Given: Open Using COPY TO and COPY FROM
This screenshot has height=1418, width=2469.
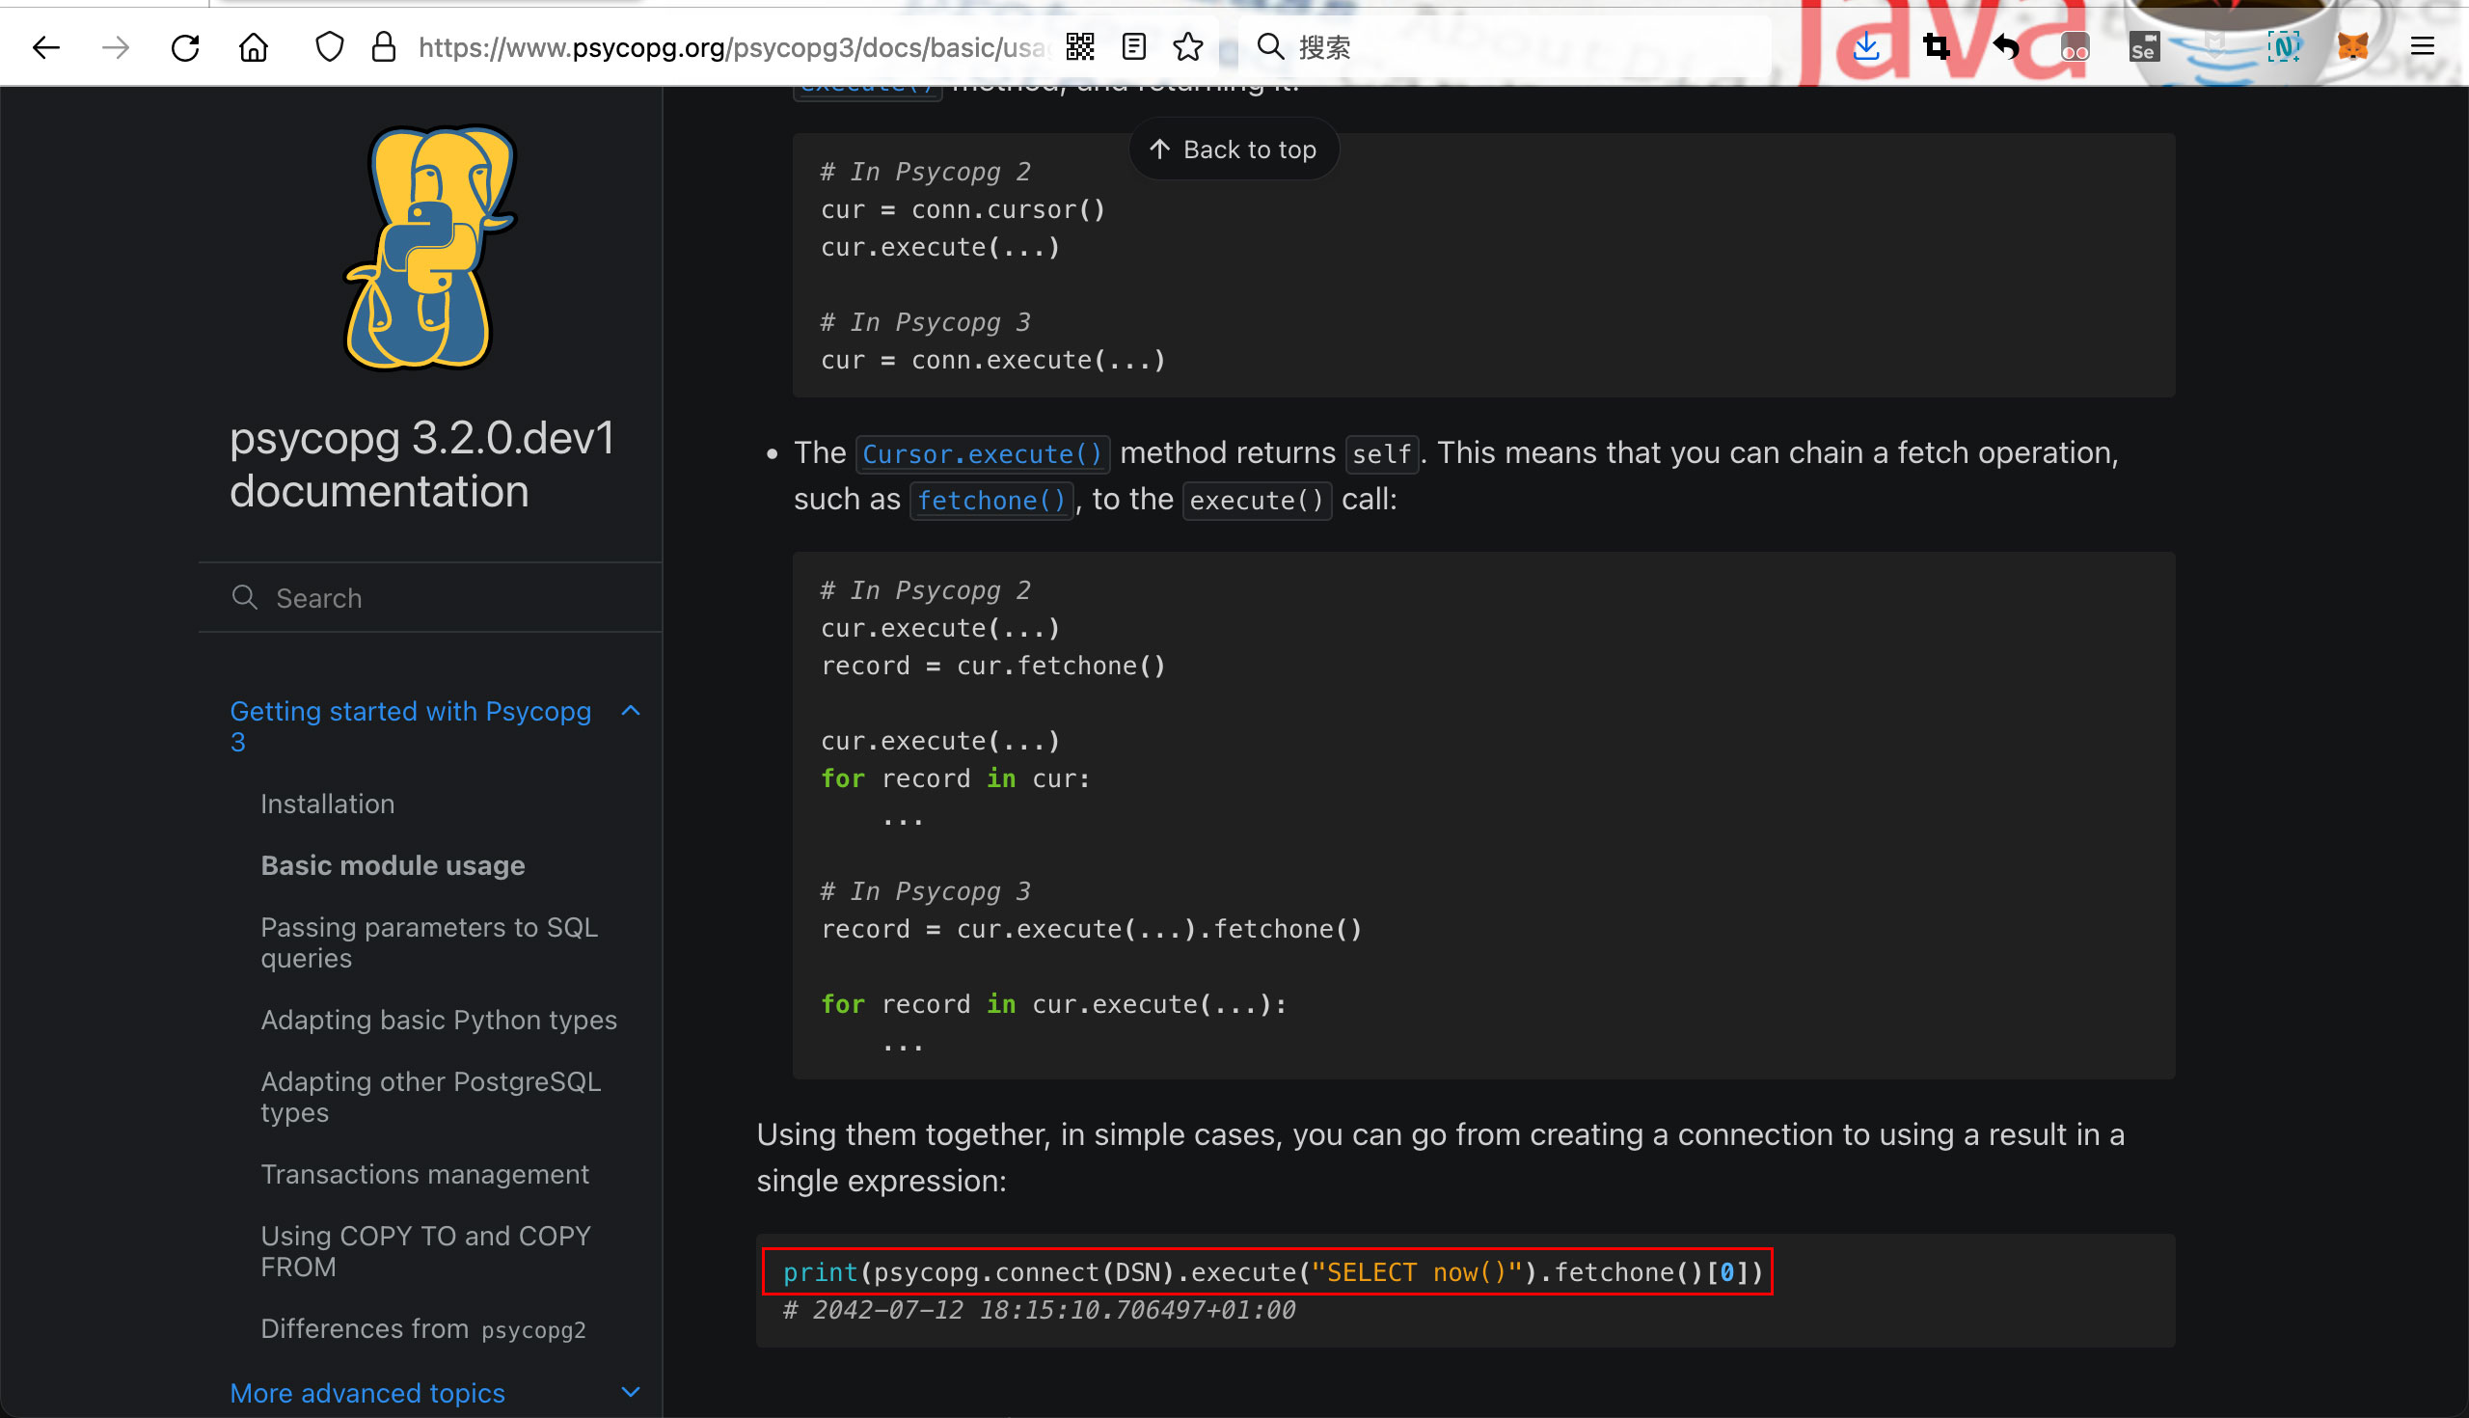Looking at the screenshot, I should 425,1251.
